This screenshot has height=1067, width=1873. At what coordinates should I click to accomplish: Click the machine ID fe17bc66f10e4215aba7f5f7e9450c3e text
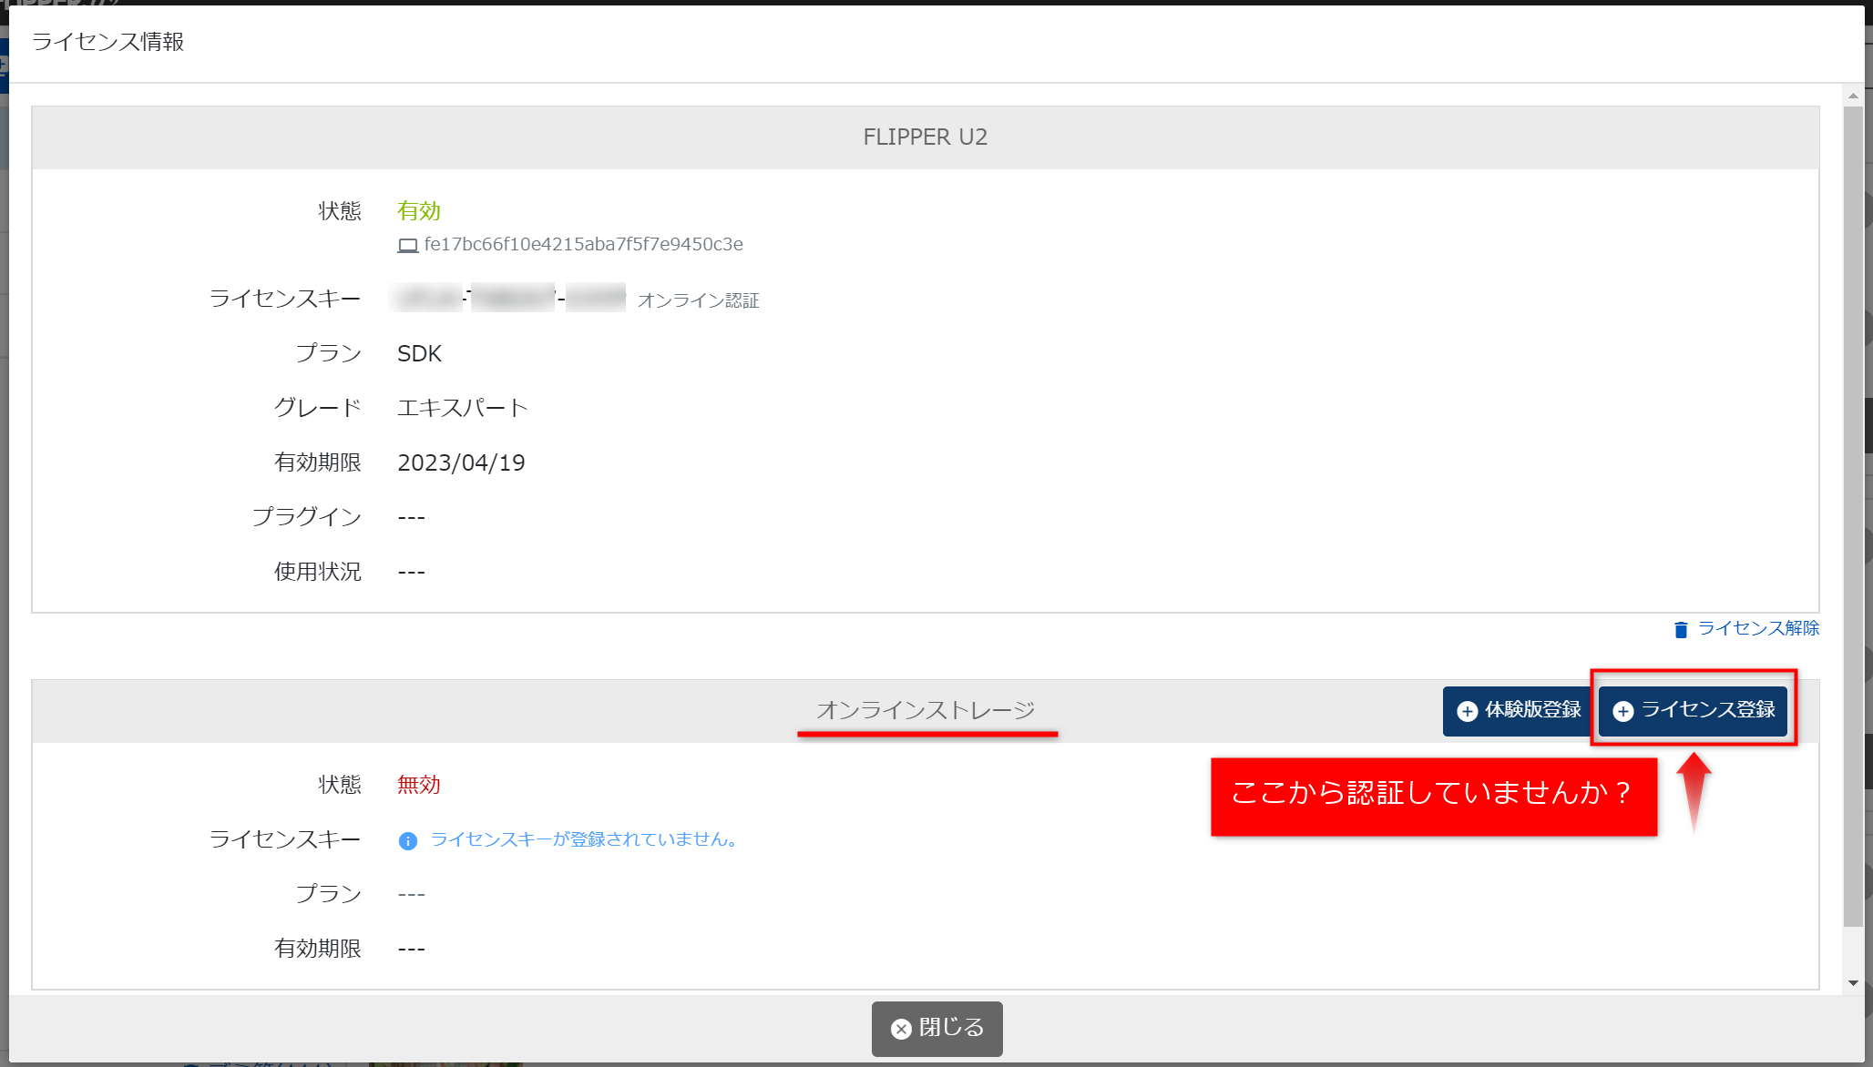(583, 244)
